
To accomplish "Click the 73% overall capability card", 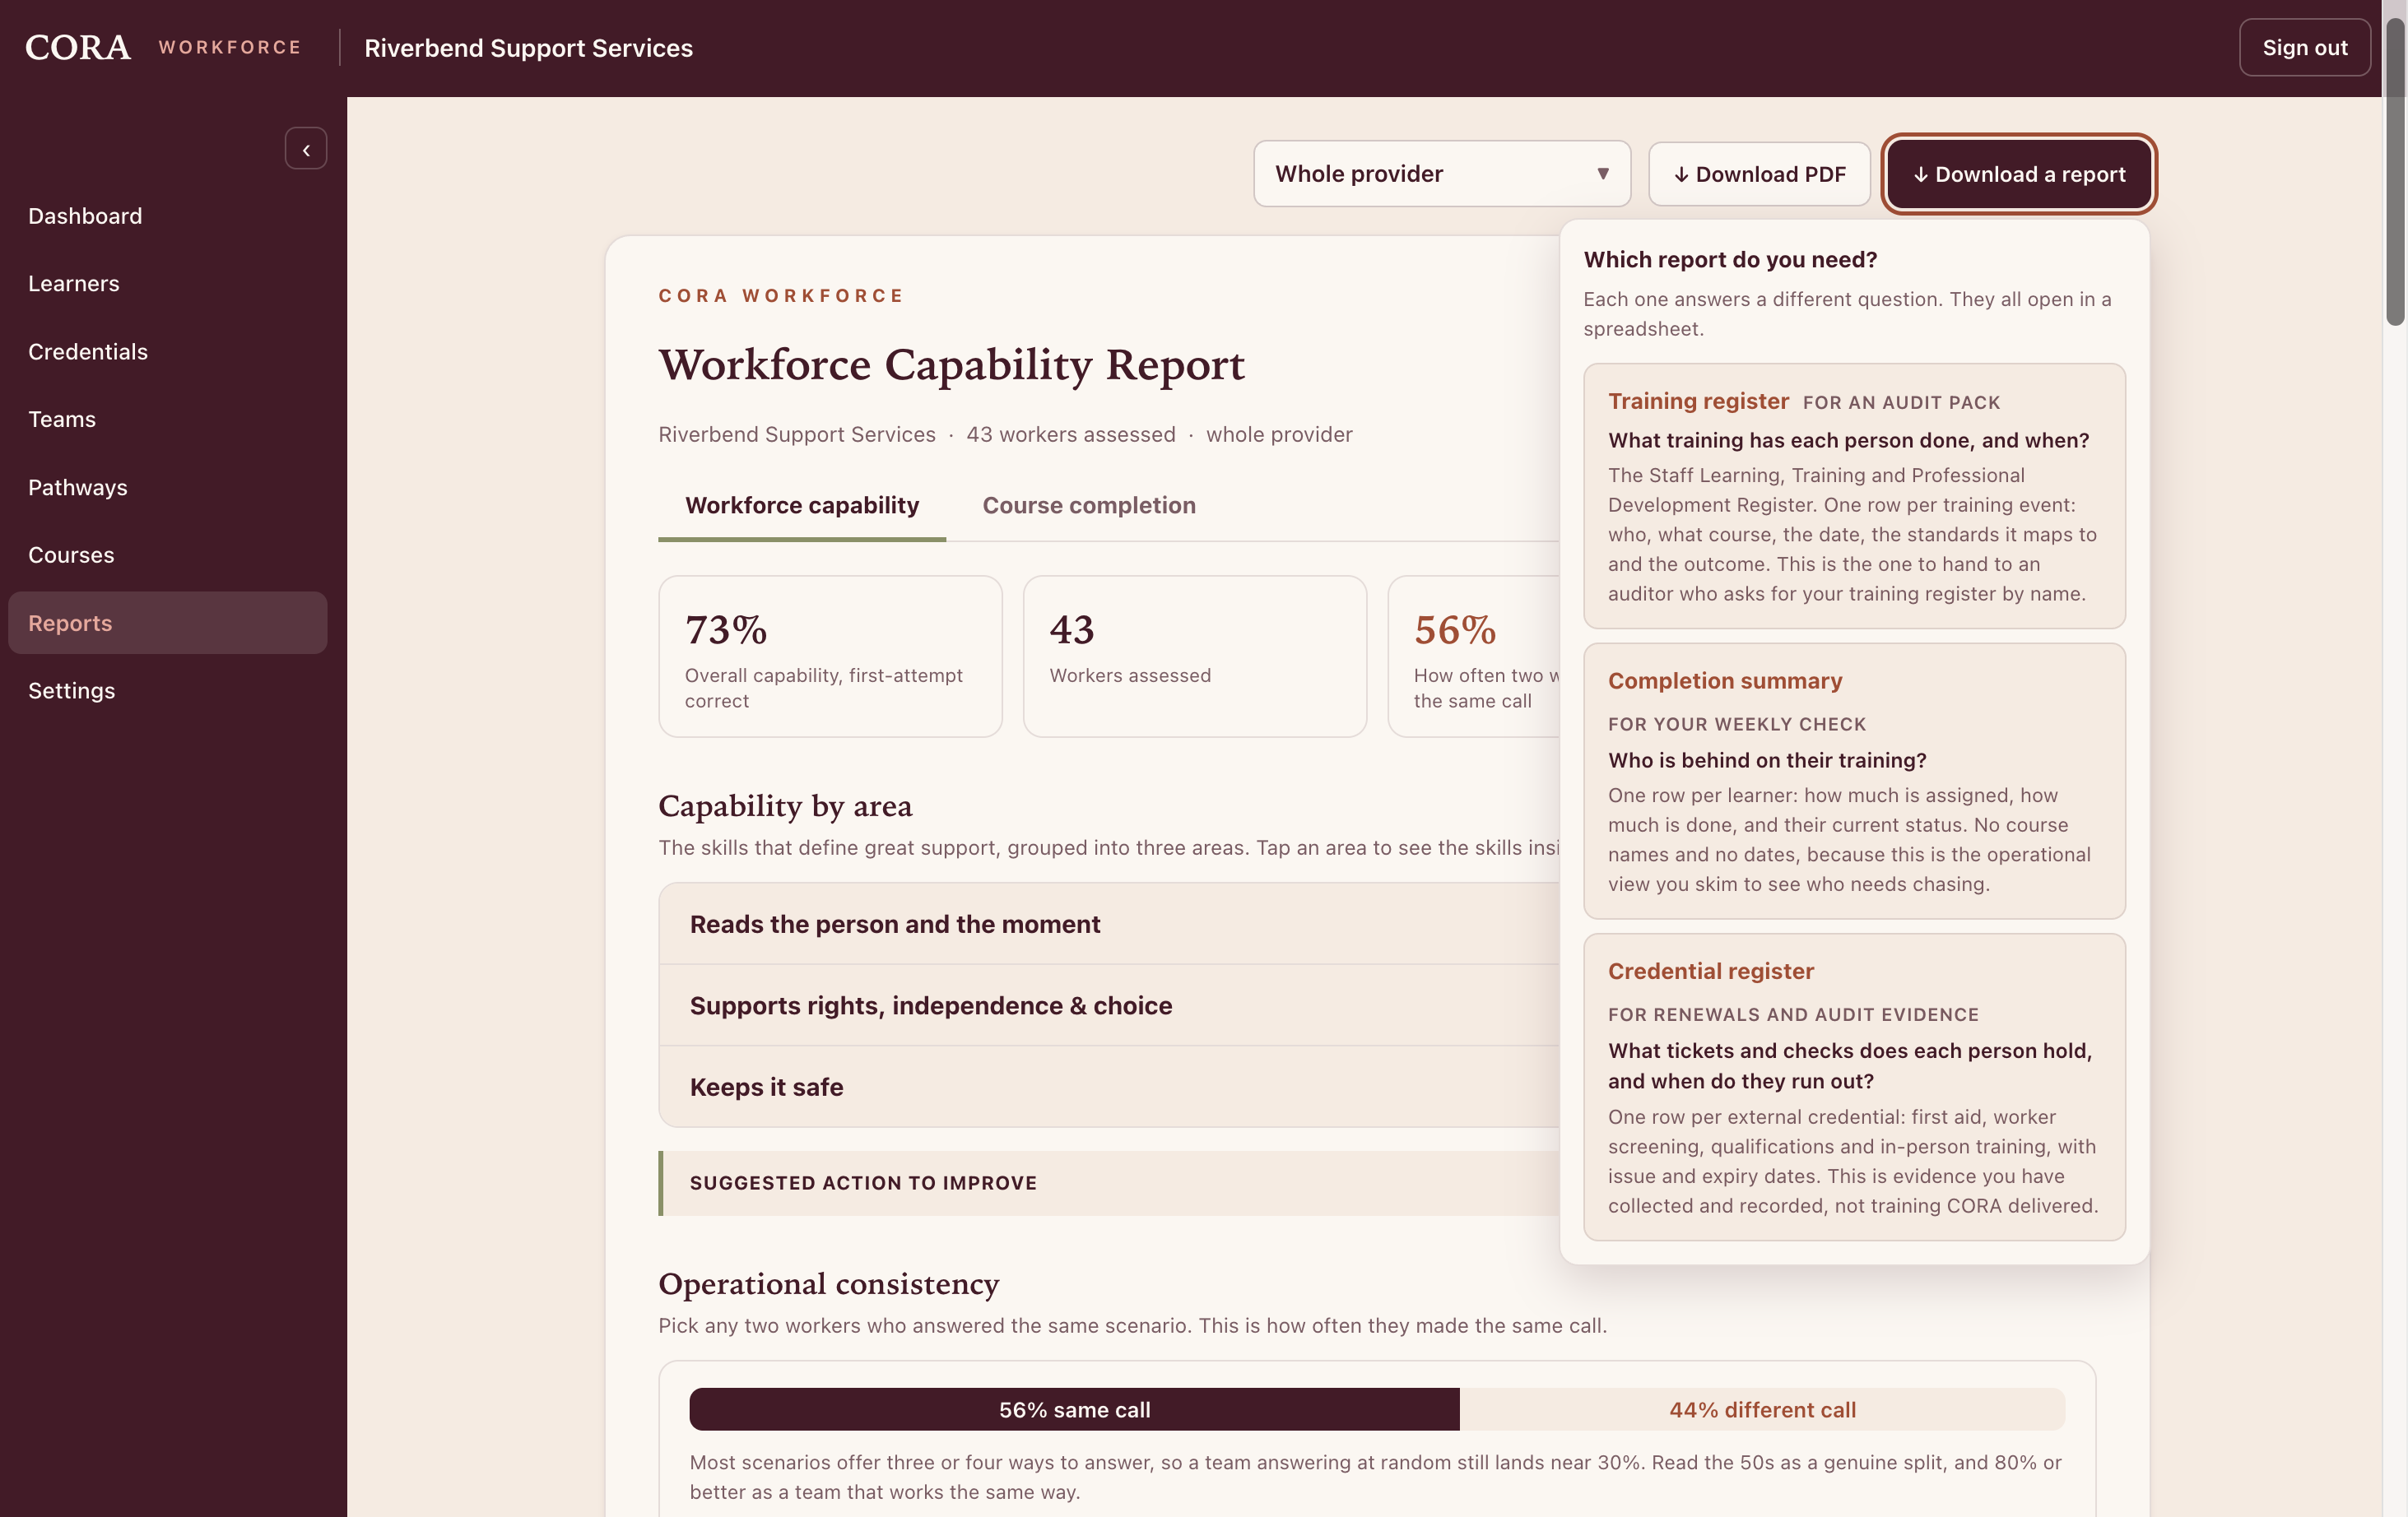I will click(830, 656).
